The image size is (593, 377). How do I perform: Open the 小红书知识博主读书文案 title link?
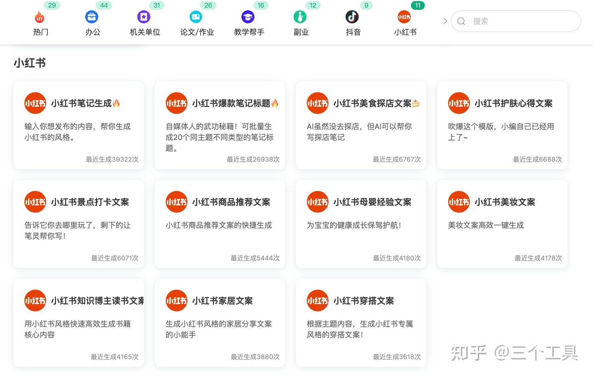pos(97,301)
